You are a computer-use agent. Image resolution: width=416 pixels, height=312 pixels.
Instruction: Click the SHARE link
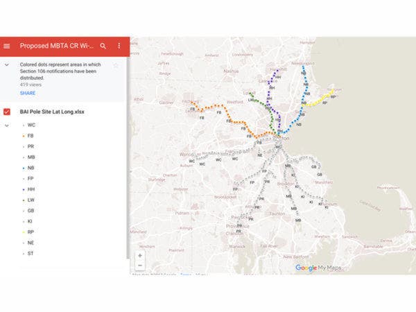coord(28,93)
